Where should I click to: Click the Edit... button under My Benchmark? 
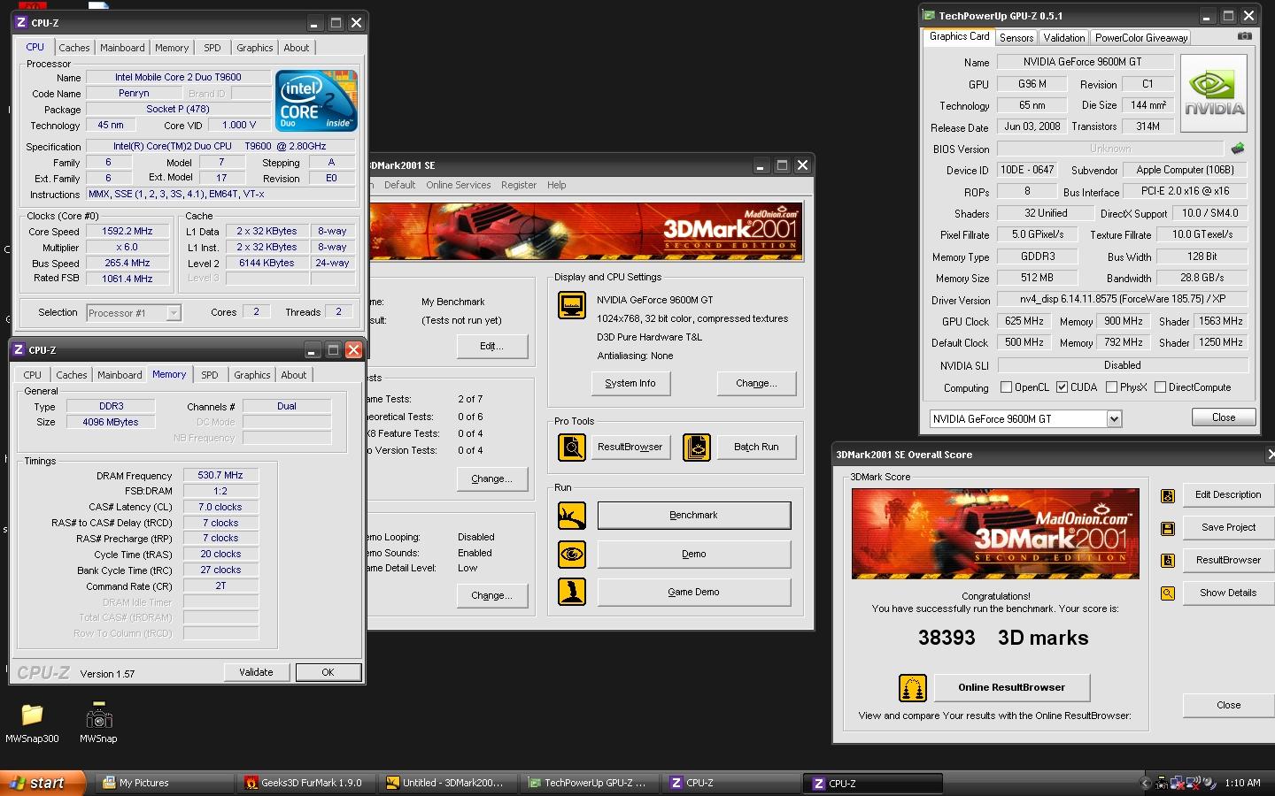[492, 346]
